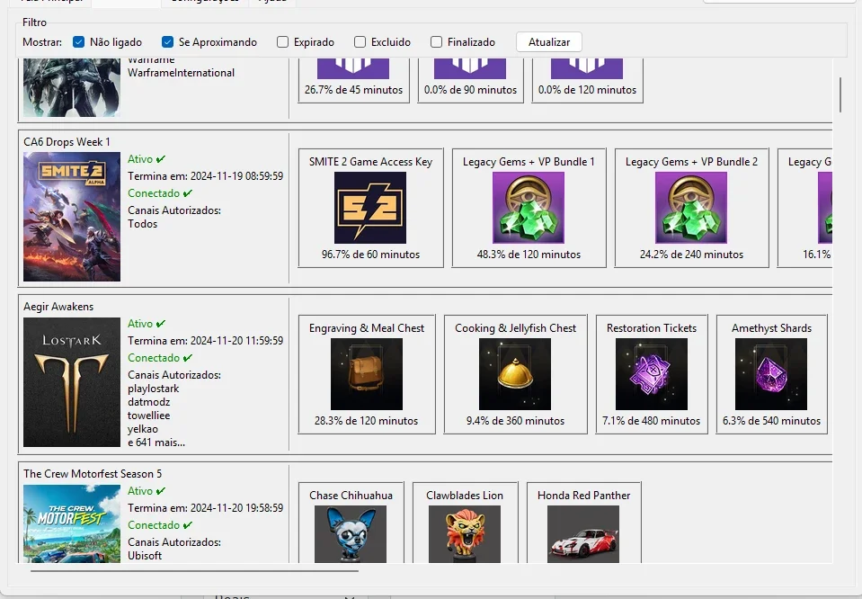Select the Legacy Gems + VP Bundle 1 icon
The height and width of the screenshot is (599, 862).
click(x=529, y=208)
